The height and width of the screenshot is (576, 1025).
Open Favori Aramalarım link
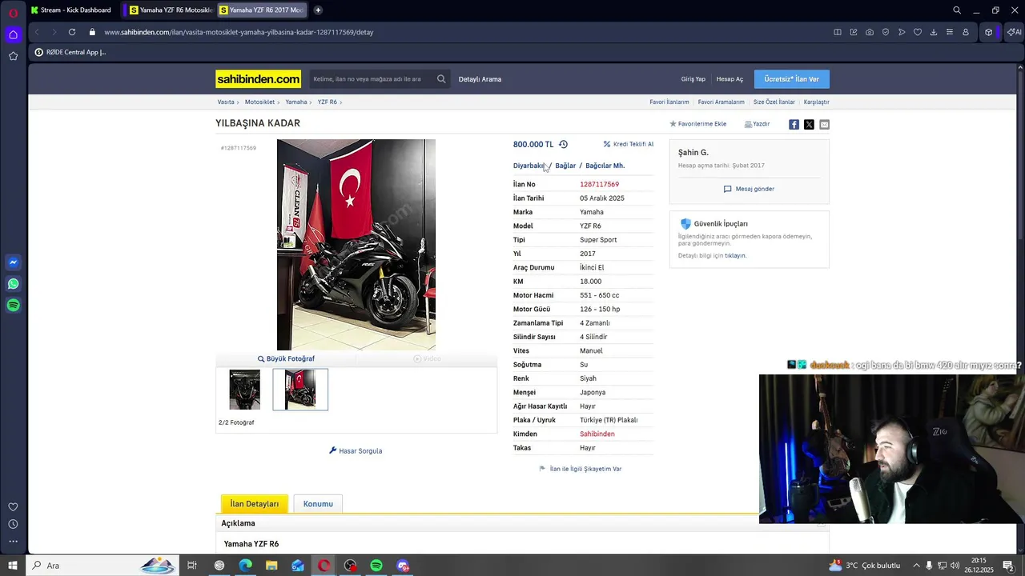(721, 102)
